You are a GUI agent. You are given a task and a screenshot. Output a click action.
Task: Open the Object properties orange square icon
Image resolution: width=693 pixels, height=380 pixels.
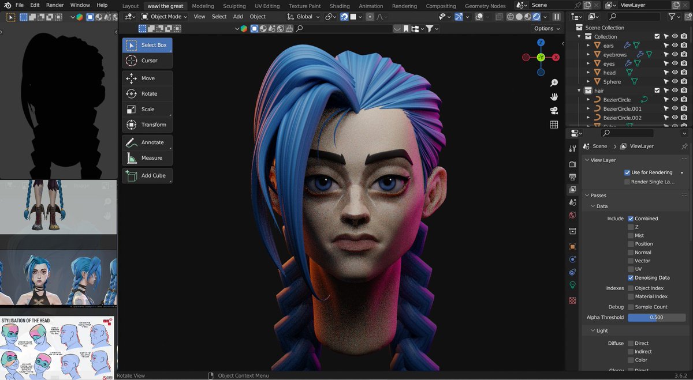tap(573, 247)
